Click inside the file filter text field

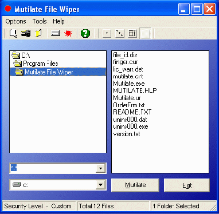[53, 168]
